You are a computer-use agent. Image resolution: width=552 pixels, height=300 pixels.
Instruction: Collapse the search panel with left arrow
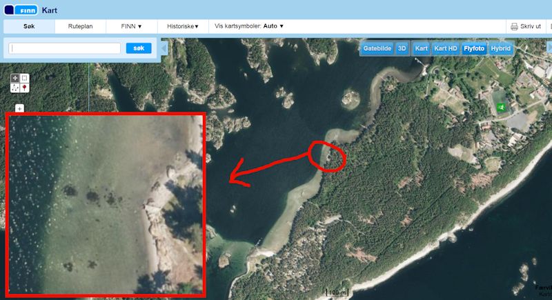click(164, 49)
